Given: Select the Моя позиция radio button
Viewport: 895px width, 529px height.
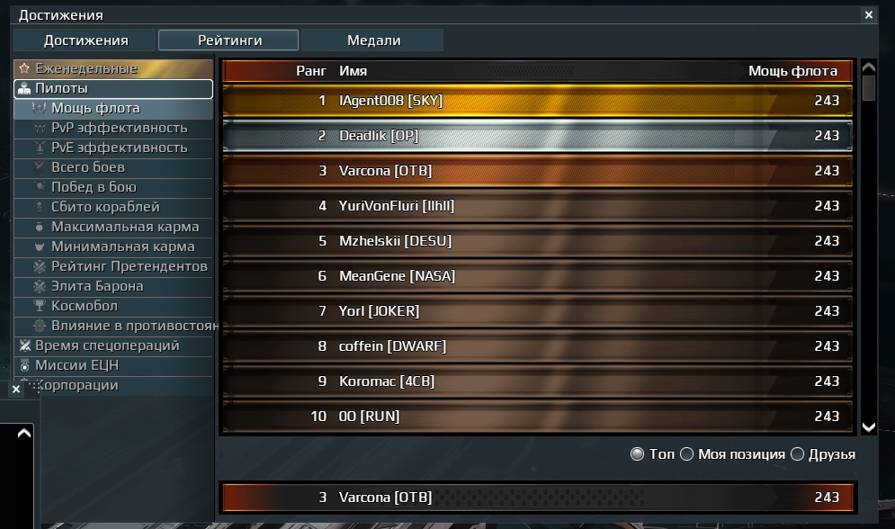Looking at the screenshot, I should (686, 454).
